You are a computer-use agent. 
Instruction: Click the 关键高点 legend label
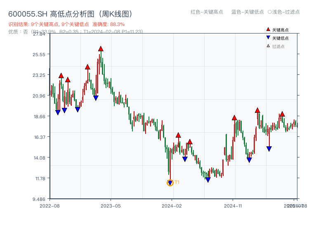point(280,30)
